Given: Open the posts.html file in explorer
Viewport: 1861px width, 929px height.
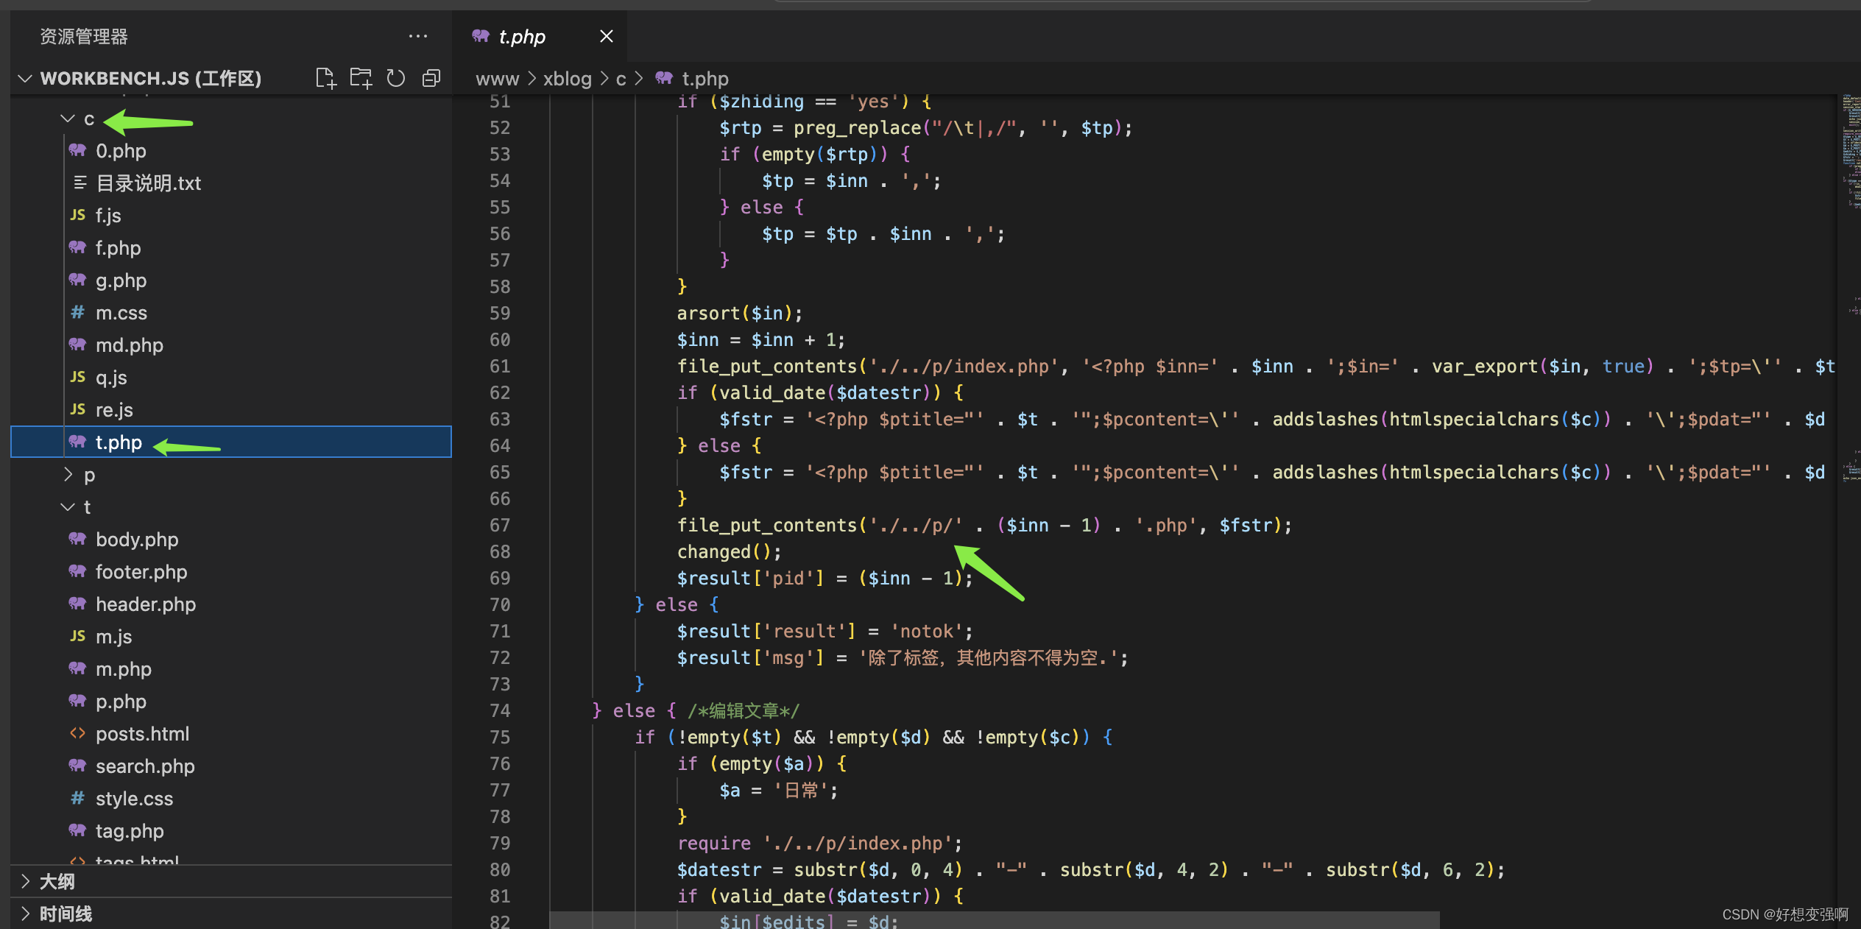Looking at the screenshot, I should click(142, 734).
